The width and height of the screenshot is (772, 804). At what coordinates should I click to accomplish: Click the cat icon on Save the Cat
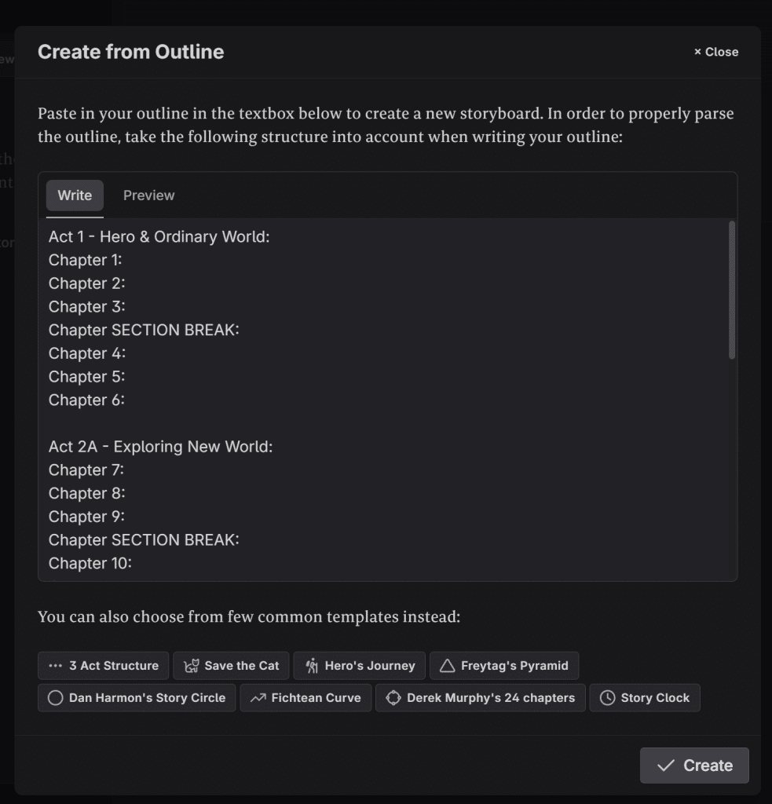tap(191, 666)
